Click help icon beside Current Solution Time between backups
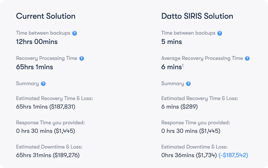268x168 pixels. (x=75, y=33)
